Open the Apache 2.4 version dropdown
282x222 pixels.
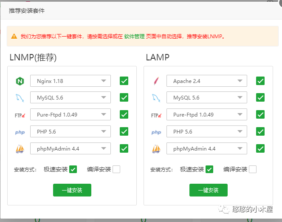(207, 81)
